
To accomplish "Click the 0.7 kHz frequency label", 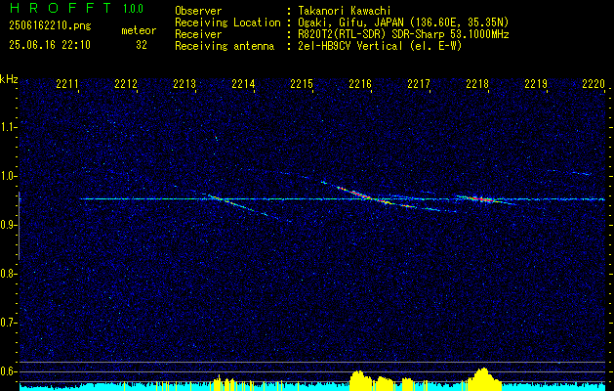I will click(8, 323).
